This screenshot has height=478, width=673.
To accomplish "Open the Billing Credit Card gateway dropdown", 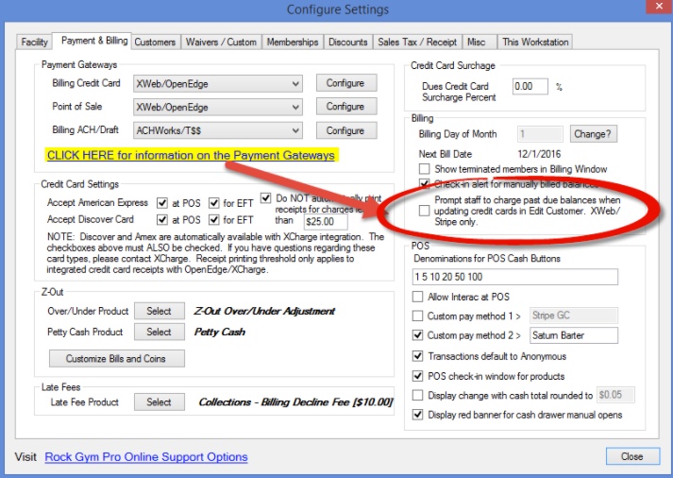I will point(218,84).
